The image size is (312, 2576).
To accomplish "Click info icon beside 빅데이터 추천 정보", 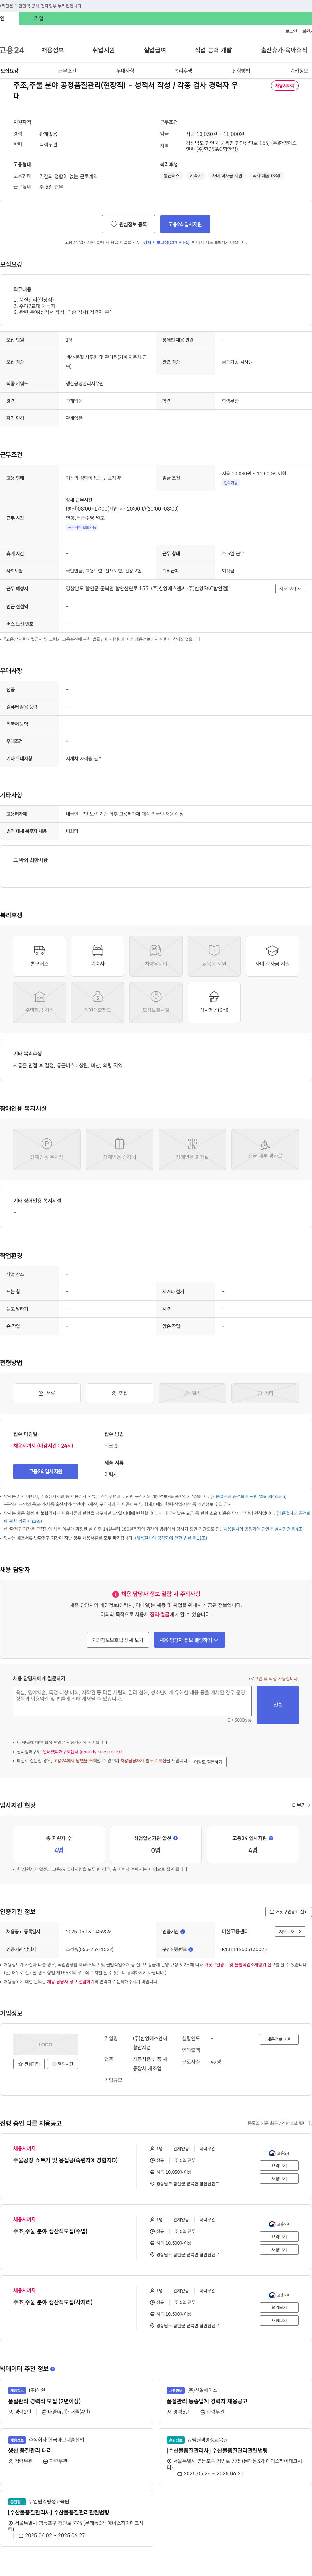I will tap(53, 2369).
